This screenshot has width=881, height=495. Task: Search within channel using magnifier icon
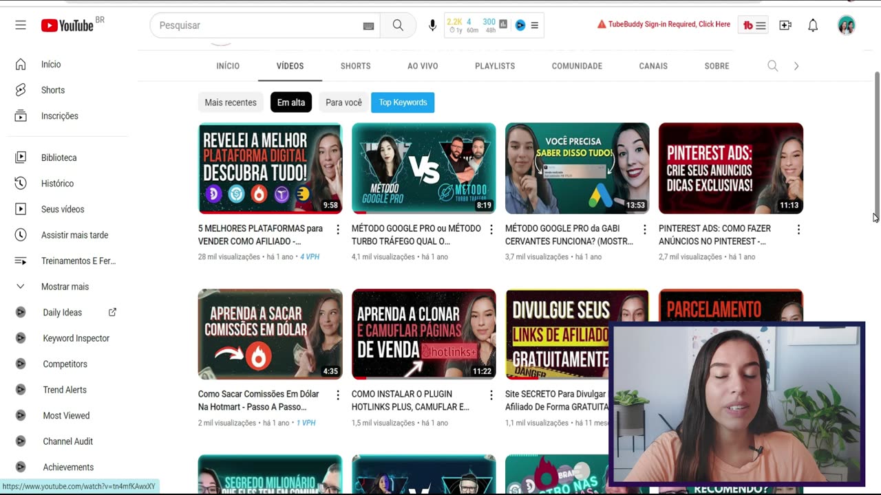coord(773,66)
